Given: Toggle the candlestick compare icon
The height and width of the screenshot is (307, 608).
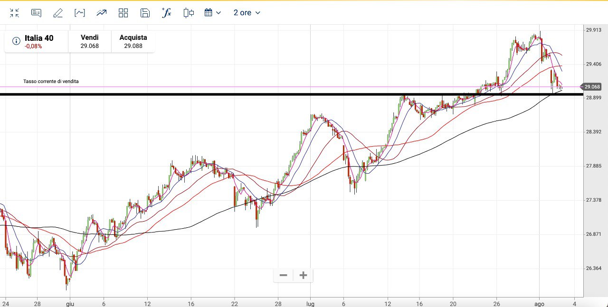Looking at the screenshot, I should (189, 13).
